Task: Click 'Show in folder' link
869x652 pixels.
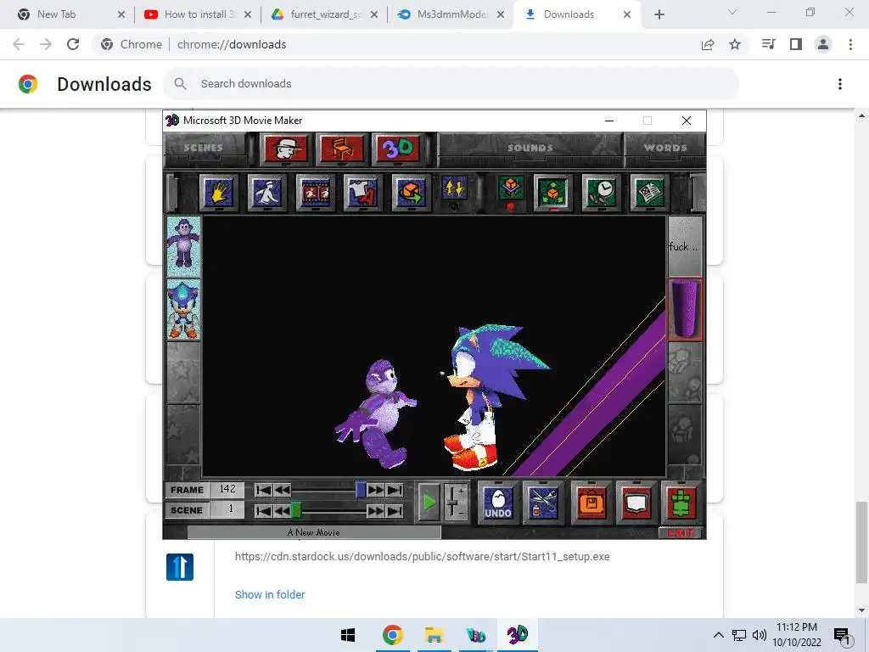Action: coord(270,594)
